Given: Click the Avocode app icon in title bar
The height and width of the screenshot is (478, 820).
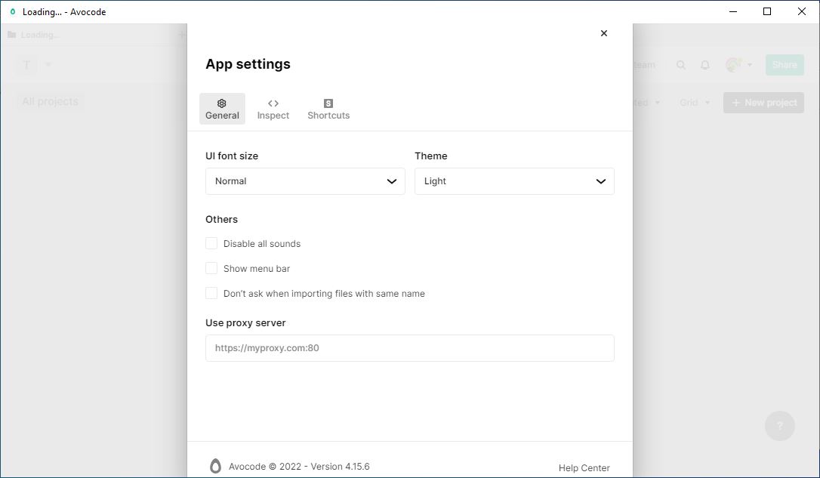Looking at the screenshot, I should 13,11.
